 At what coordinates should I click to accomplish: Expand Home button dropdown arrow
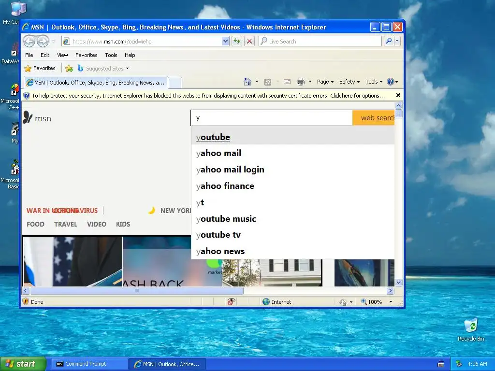(257, 82)
